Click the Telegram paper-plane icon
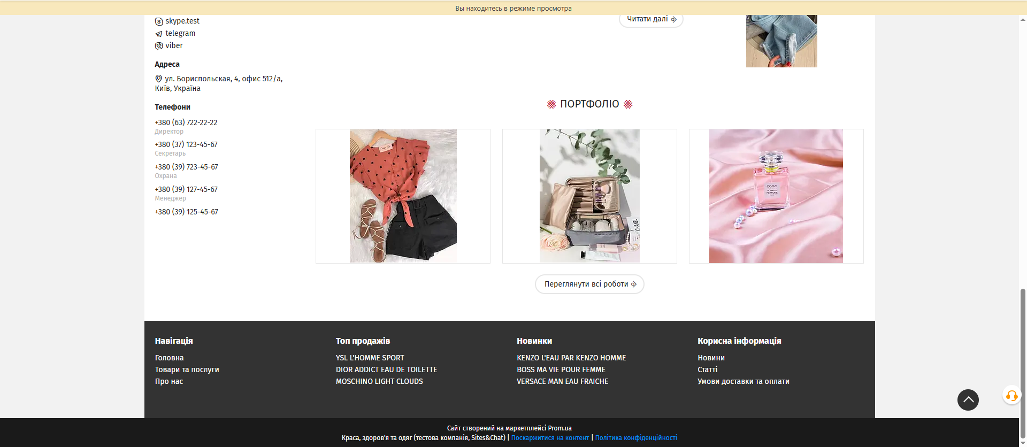 159,34
